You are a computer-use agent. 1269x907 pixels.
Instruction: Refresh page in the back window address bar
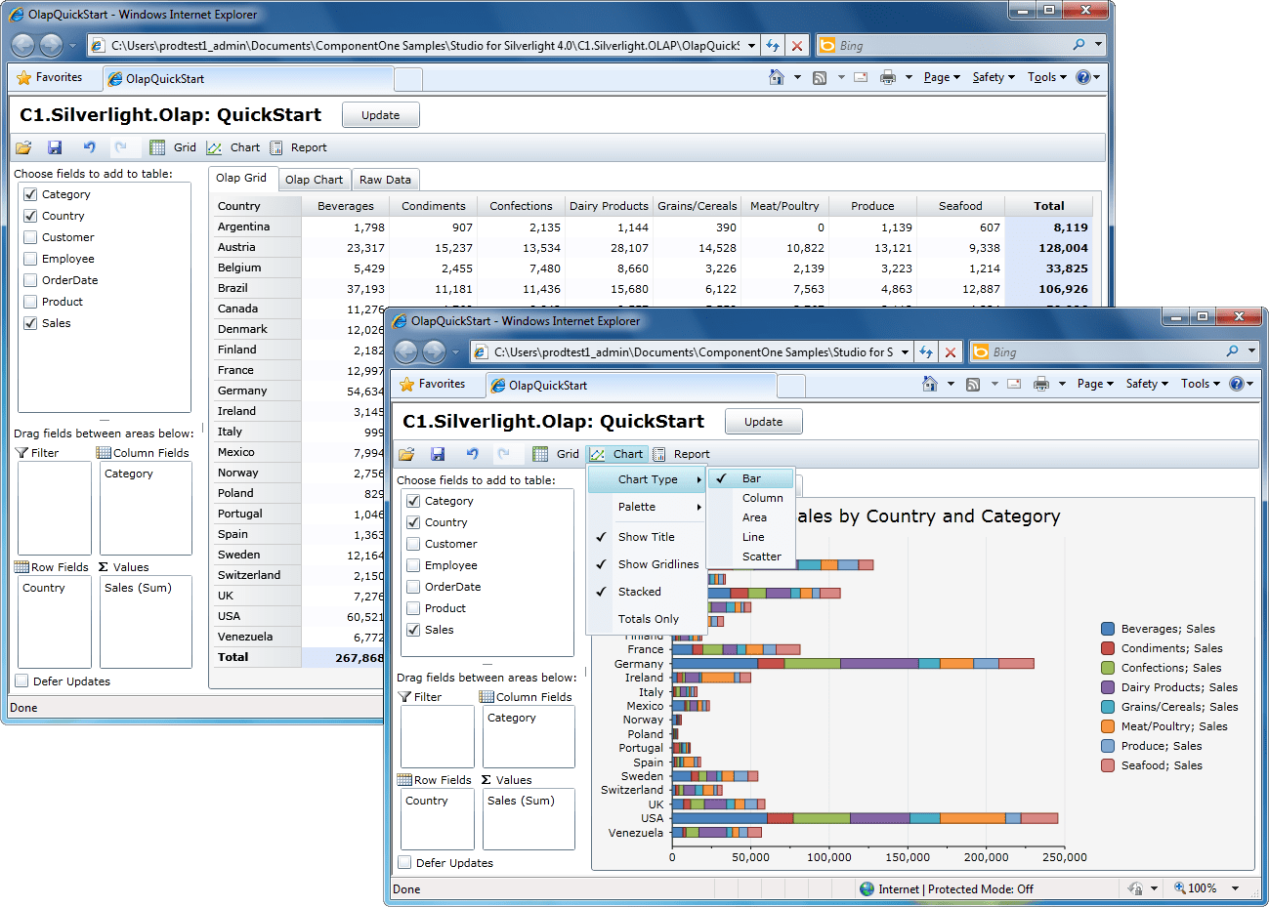[773, 45]
